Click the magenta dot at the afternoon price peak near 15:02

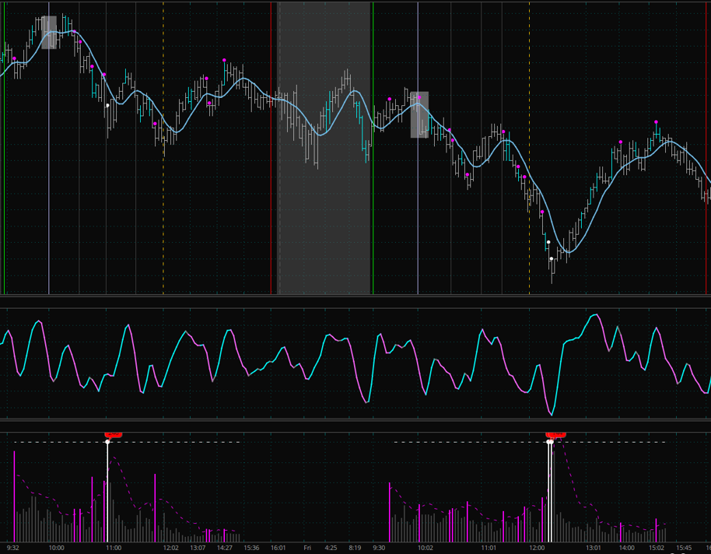[656, 122]
